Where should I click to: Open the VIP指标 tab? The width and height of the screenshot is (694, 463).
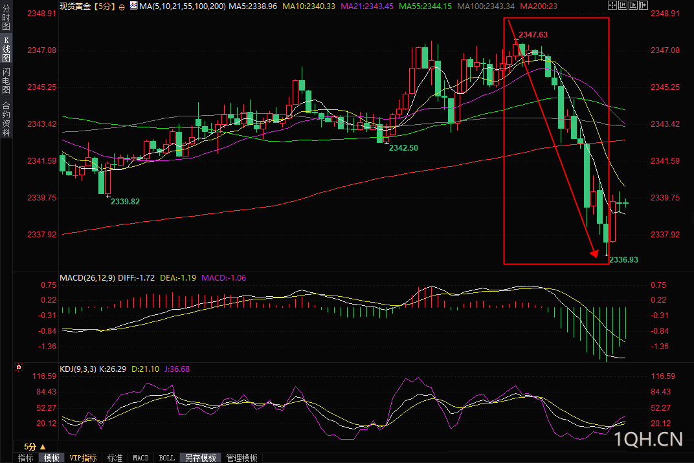tap(84, 458)
